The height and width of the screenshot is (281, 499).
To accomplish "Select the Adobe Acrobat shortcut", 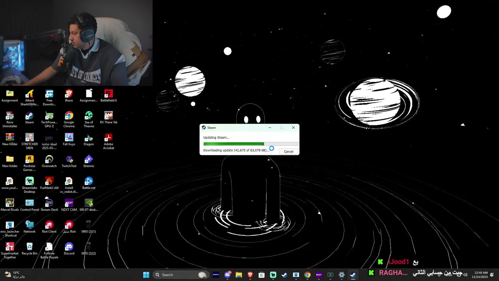I will tap(108, 141).
